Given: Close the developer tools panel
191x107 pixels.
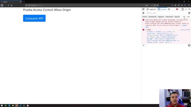Looking at the screenshot, I should [x=189, y=9].
